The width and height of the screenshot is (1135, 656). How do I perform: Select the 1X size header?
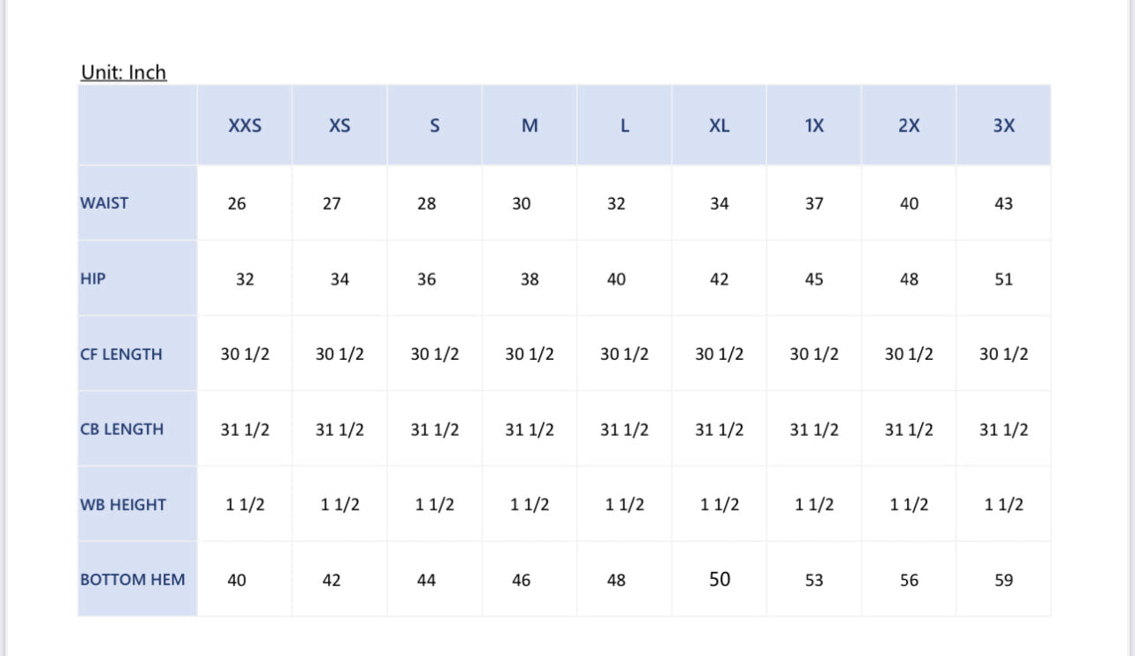pos(814,126)
